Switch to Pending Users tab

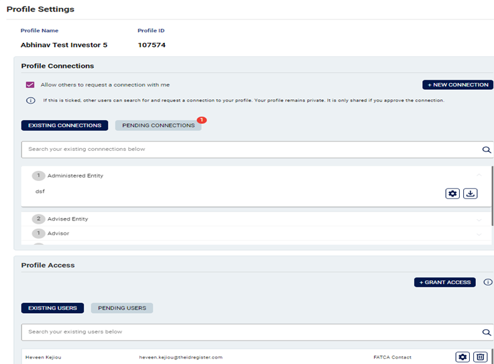(122, 308)
